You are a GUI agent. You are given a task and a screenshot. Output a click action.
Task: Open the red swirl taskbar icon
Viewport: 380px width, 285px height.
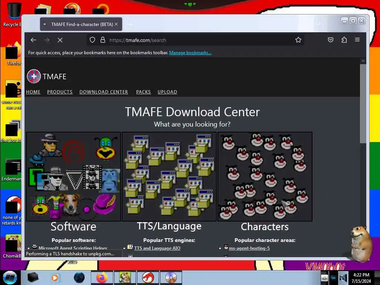tap(148, 278)
